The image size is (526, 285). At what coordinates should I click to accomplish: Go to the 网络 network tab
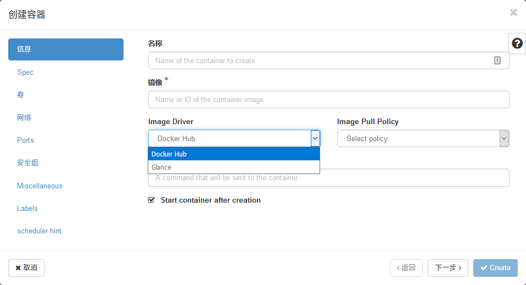click(24, 118)
